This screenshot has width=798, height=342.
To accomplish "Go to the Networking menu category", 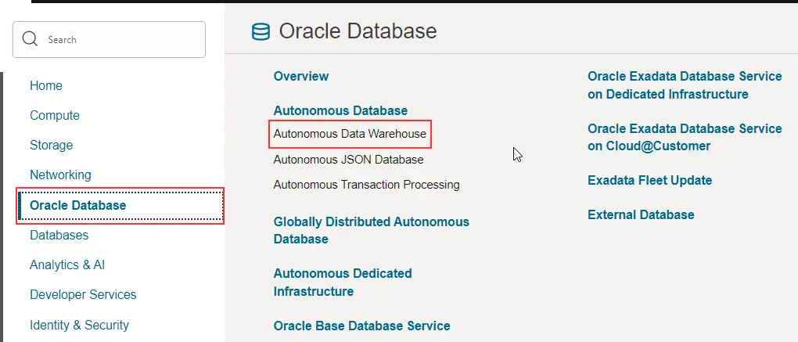I will (x=60, y=175).
